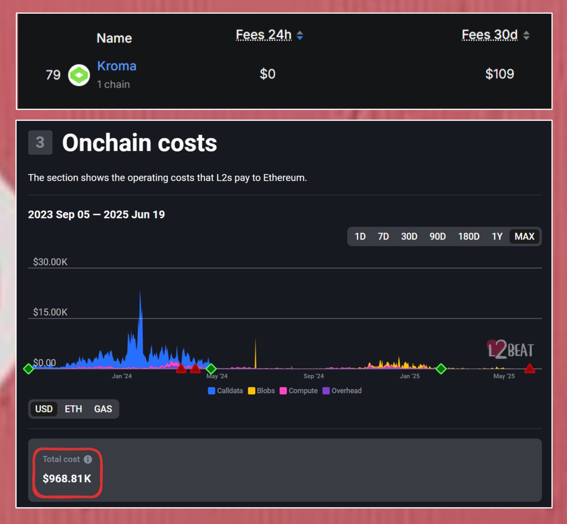Viewport: 567px width, 524px height.
Task: Click the green diamond marker near May '24
Action: tap(211, 369)
